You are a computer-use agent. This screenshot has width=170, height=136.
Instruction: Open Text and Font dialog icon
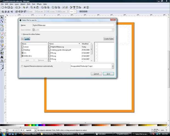(74, 7)
